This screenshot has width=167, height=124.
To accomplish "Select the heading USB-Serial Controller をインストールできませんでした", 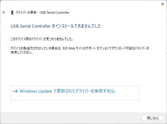I will pyautogui.click(x=56, y=26).
